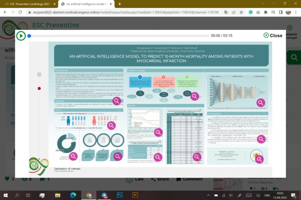
Task: Open the extensions puzzle menu
Action: pos(266,12)
